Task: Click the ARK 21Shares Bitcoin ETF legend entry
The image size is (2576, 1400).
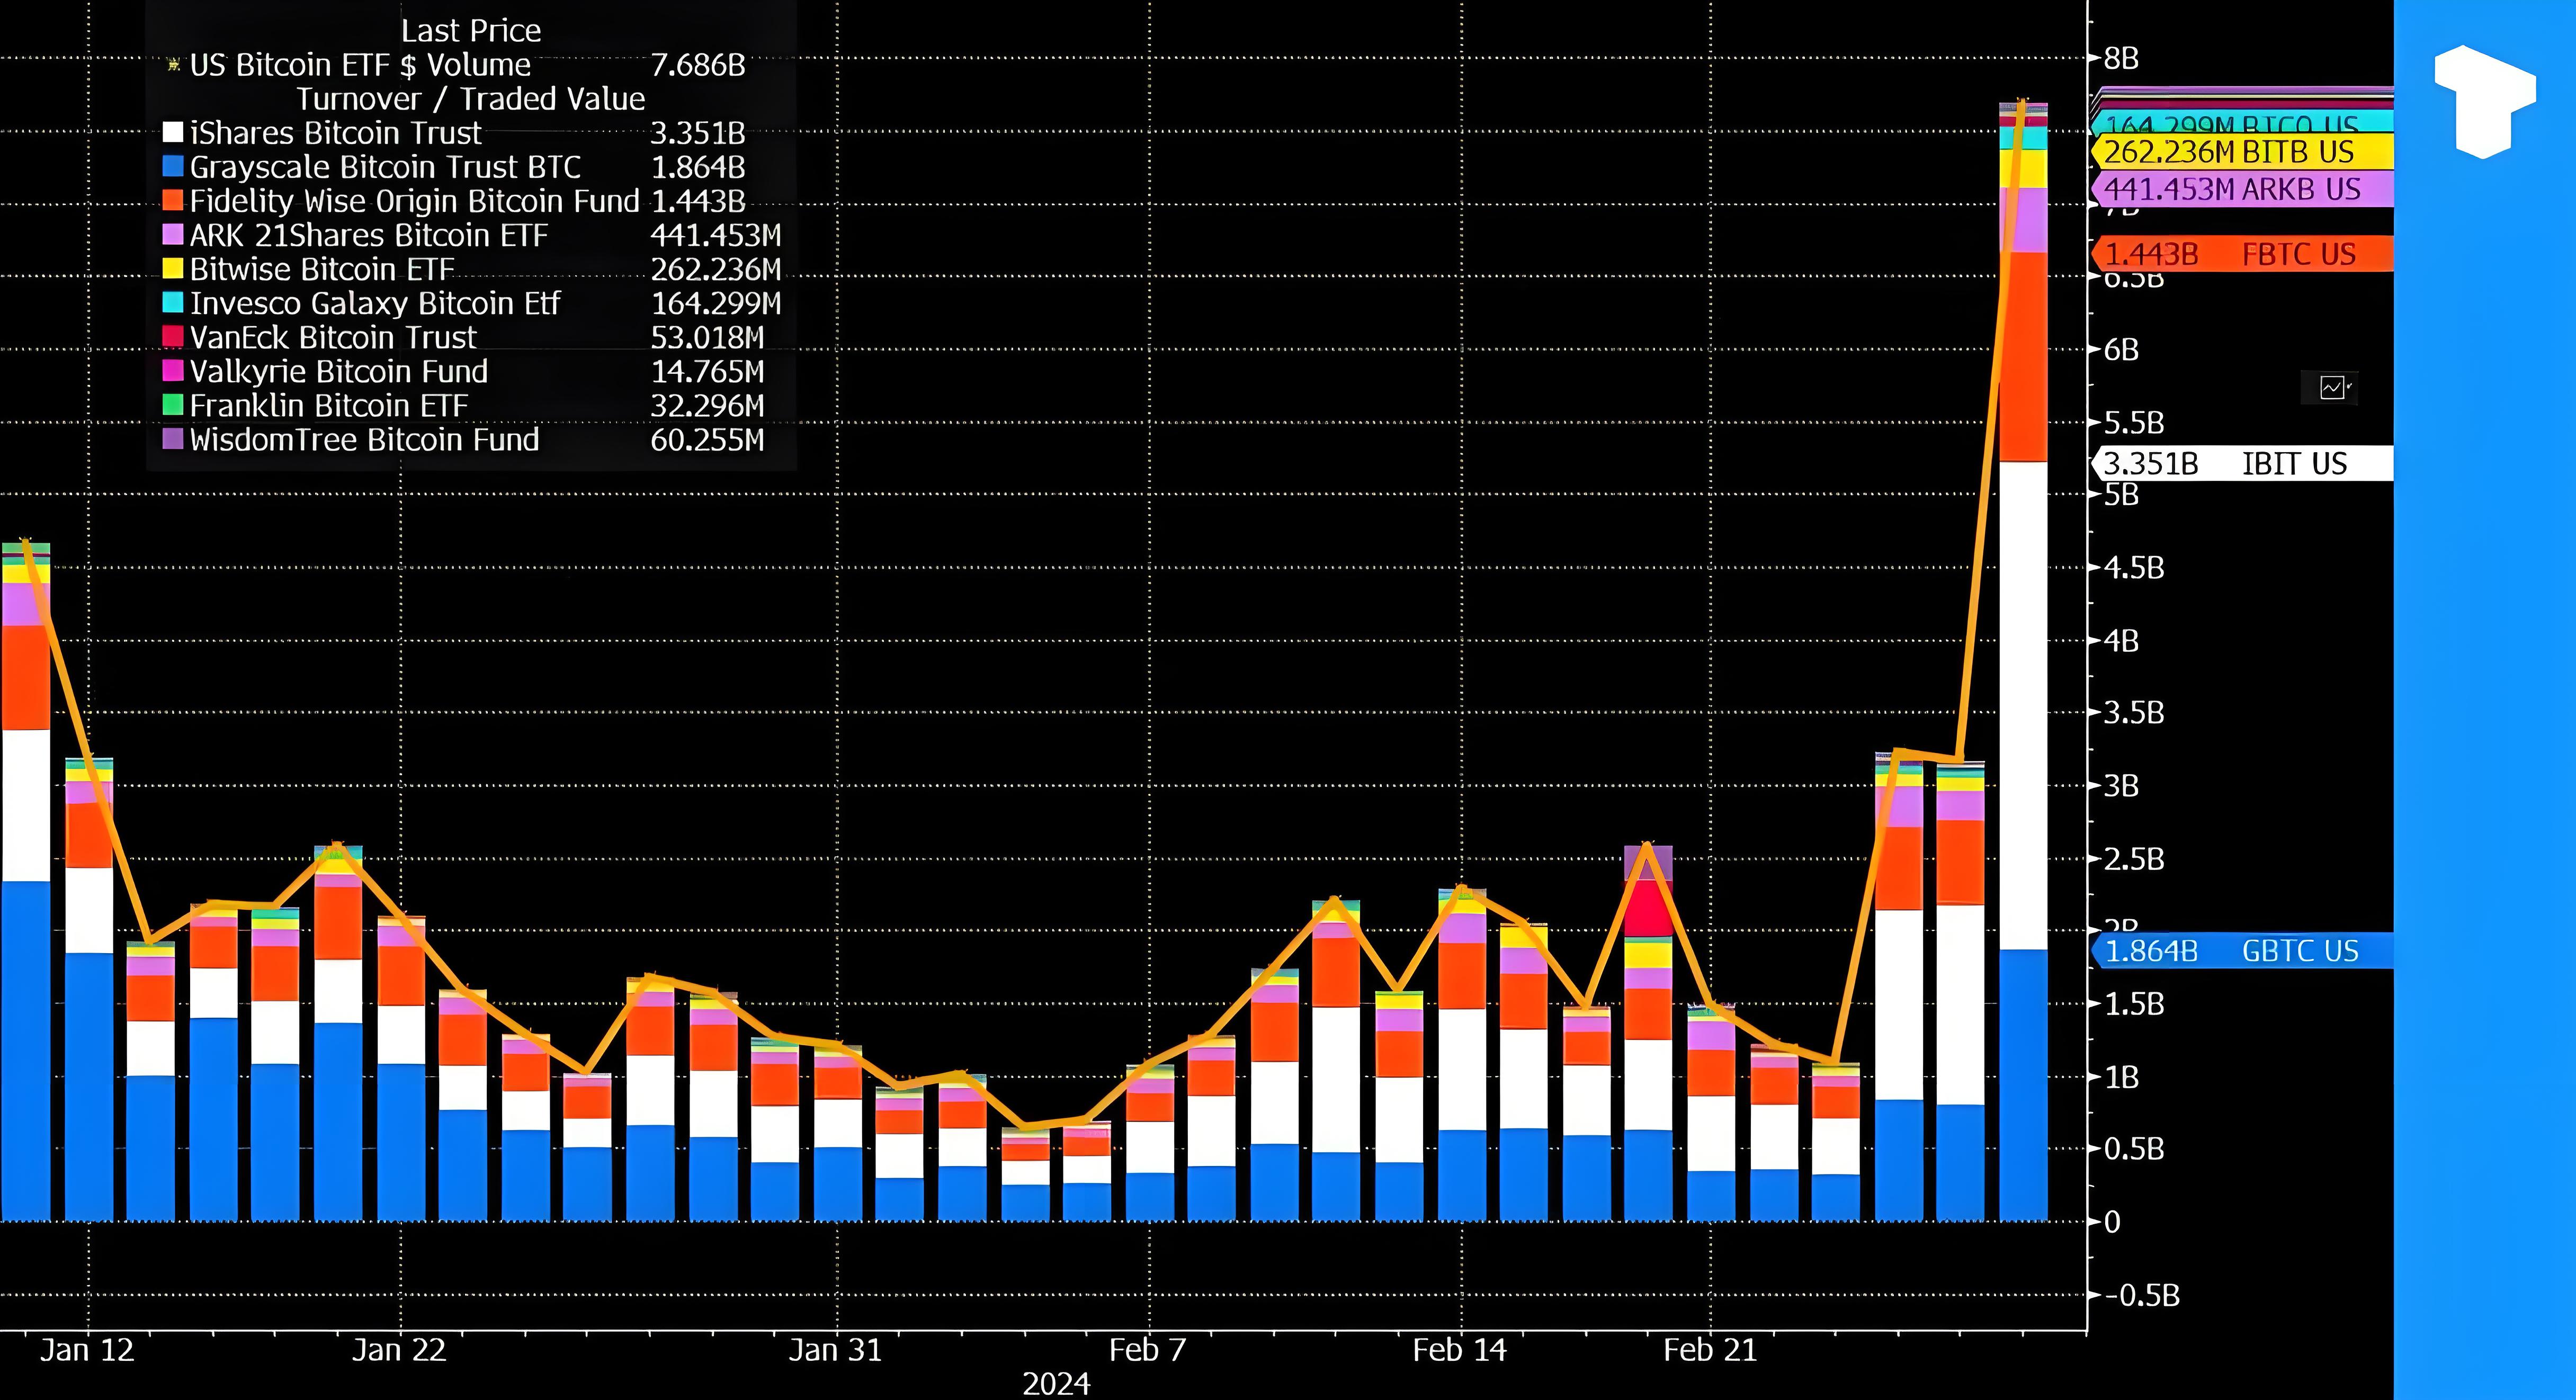Action: (368, 235)
